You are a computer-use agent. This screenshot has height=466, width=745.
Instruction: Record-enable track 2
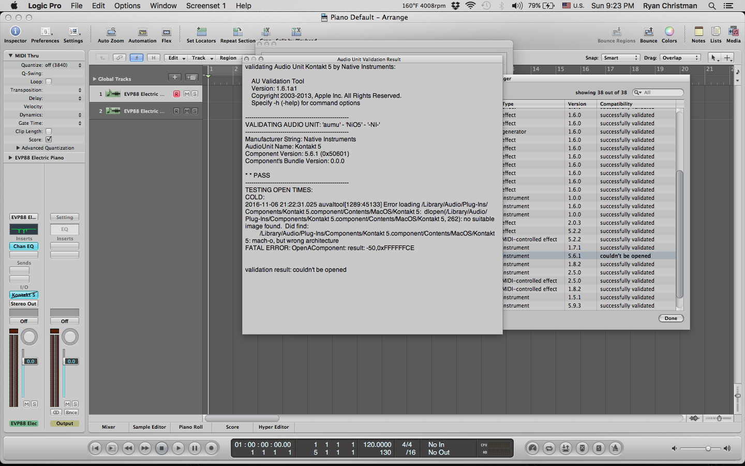click(x=176, y=111)
